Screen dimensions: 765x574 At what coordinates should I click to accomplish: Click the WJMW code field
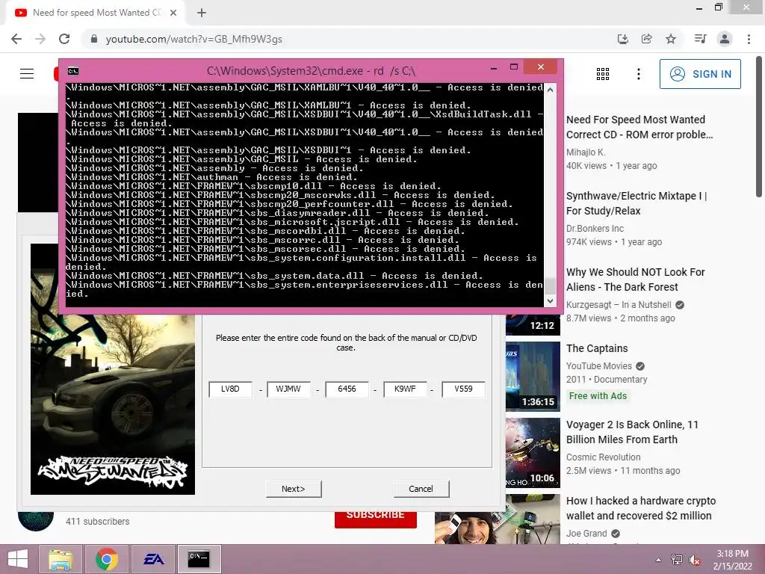(x=288, y=389)
